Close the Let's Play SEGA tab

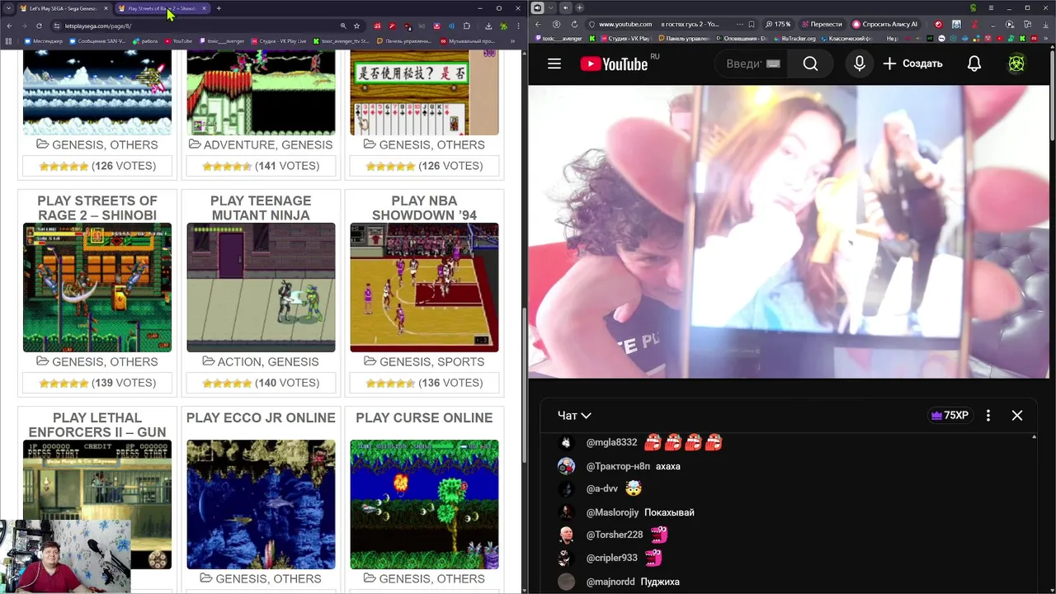tap(106, 8)
